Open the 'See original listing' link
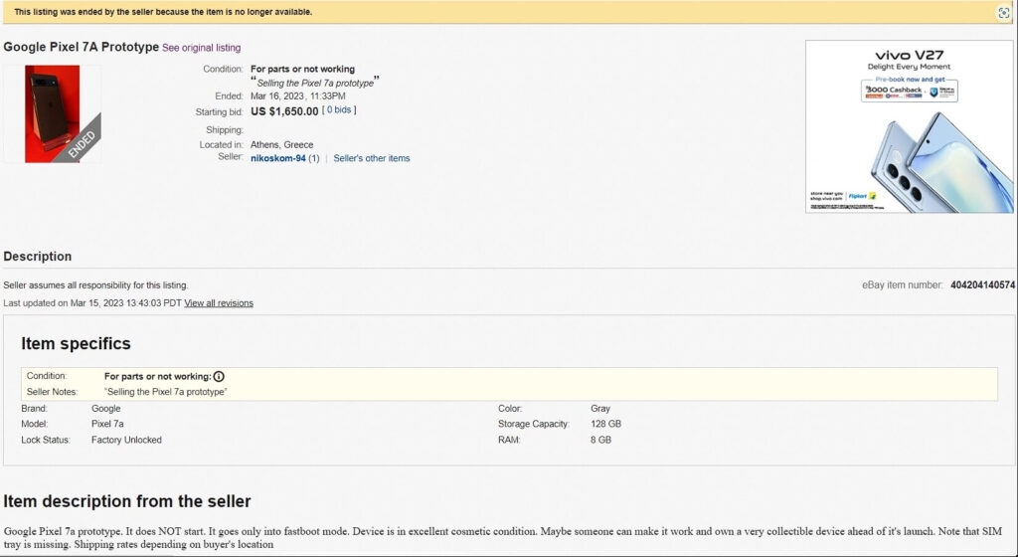Image resolution: width=1018 pixels, height=557 pixels. pos(201,48)
